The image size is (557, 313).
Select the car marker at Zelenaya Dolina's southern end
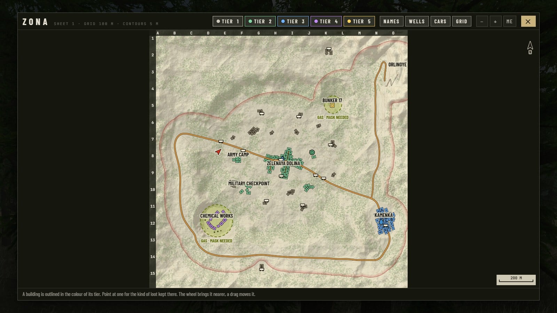click(281, 176)
